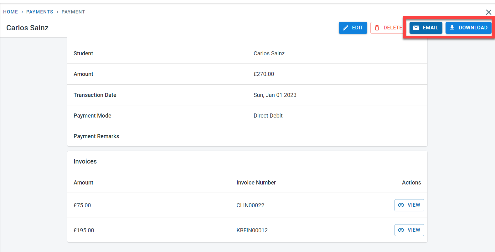
Task: Click the trash can icon for Delete
Action: point(377,28)
